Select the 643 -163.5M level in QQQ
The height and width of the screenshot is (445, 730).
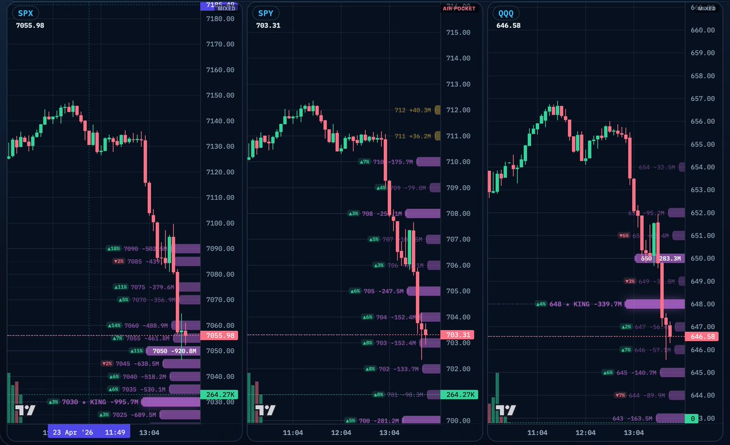(632, 418)
